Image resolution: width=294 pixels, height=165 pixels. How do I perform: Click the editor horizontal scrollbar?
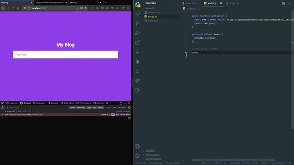pyautogui.click(x=233, y=160)
